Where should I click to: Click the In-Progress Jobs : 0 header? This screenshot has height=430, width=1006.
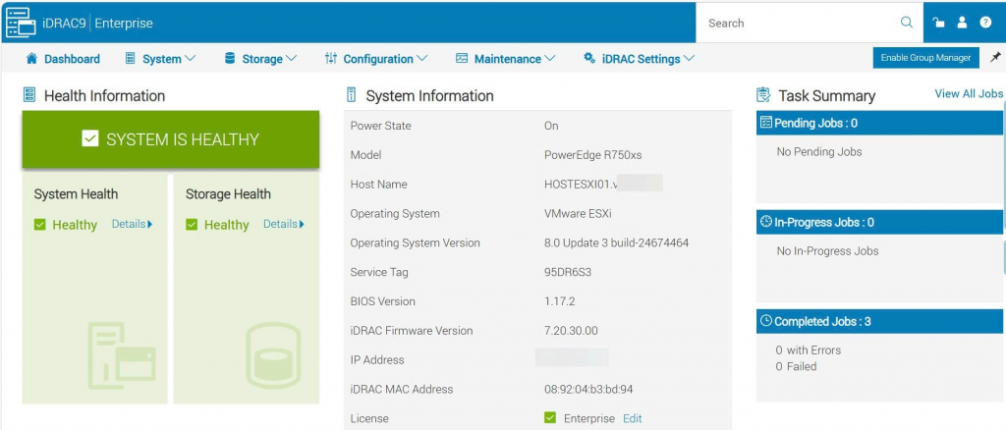tap(881, 223)
